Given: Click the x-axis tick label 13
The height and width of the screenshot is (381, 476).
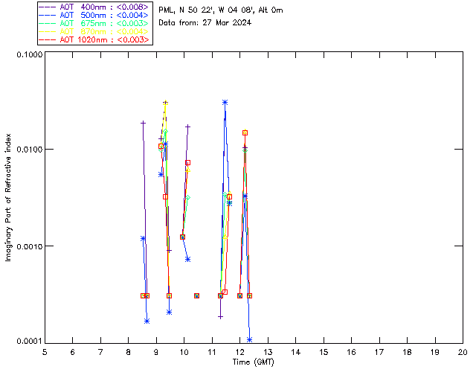Looking at the screenshot, I should click(x=268, y=352).
